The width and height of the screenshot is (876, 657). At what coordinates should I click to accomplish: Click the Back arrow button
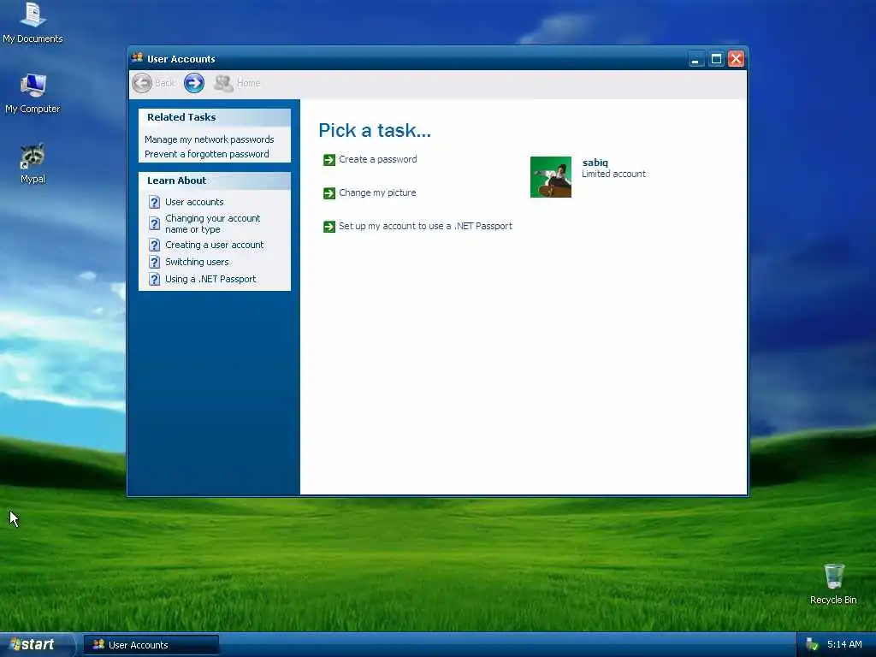point(143,83)
